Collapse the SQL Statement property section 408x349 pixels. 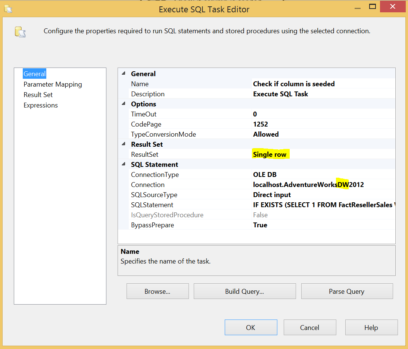(124, 164)
